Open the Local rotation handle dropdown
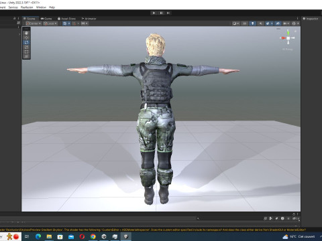 point(50,23)
